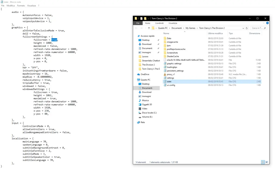The height and width of the screenshot is (171, 275).
Task: Open pinned Desktop under Accesso rapido
Action: click(146, 40)
